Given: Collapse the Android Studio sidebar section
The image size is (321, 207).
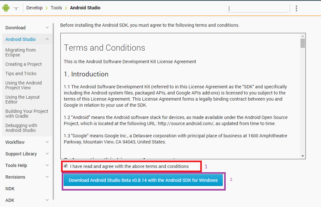Looking at the screenshot, I should pos(47,39).
